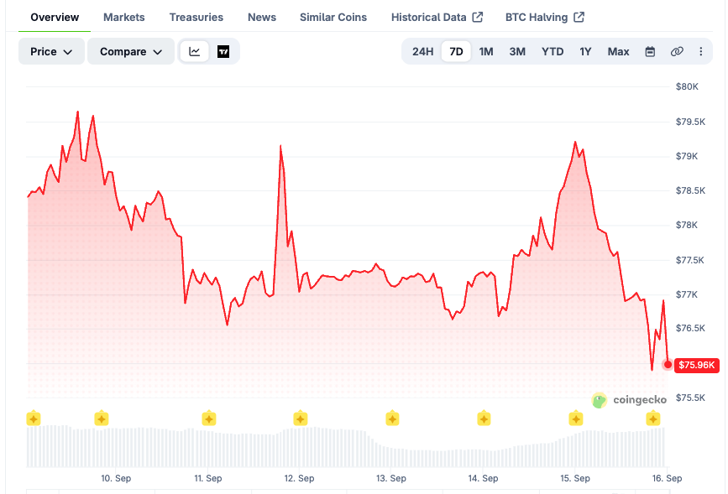The width and height of the screenshot is (728, 494).
Task: Select the 1Y time range
Action: click(585, 51)
